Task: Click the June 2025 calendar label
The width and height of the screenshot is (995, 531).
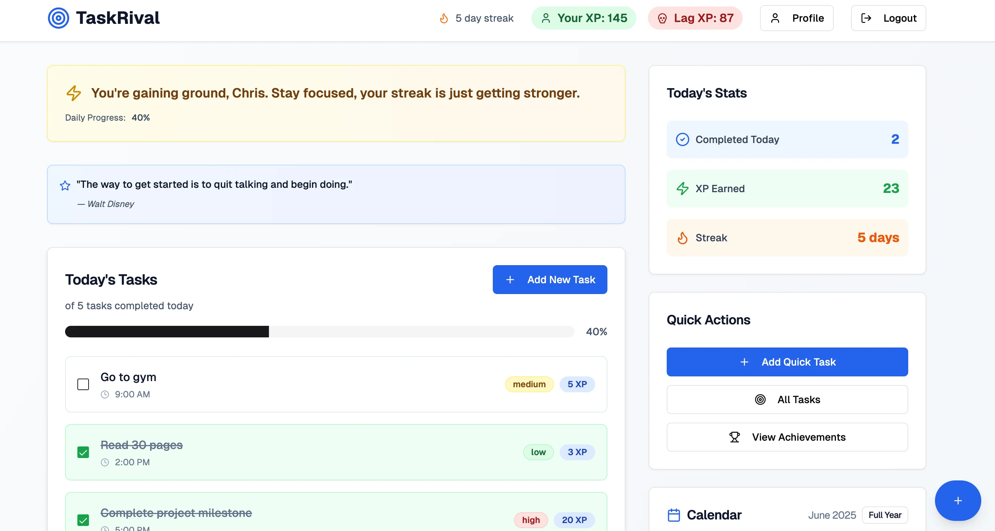Action: 832,515
